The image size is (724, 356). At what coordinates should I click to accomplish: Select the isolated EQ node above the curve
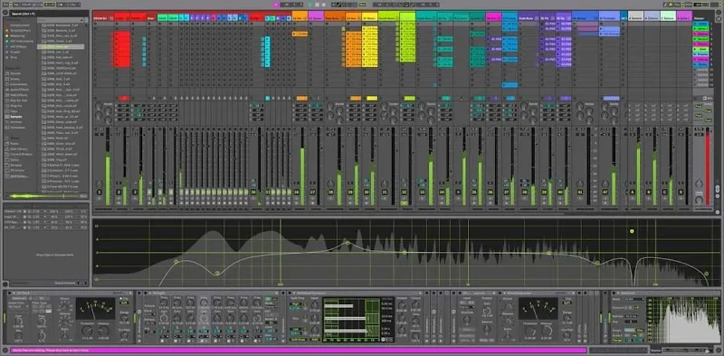pyautogui.click(x=632, y=231)
